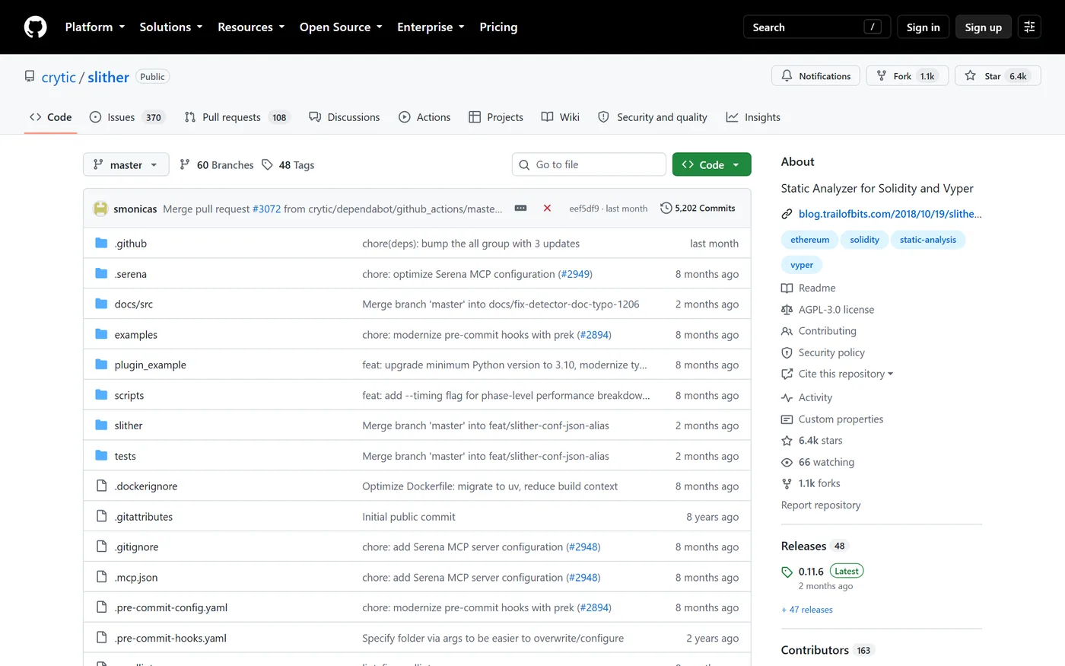The width and height of the screenshot is (1065, 666).
Task: View failed checks red X status
Action: (x=547, y=208)
